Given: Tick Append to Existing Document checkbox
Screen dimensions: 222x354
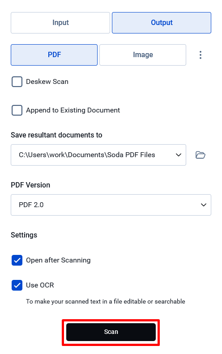Looking at the screenshot, I should click(17, 110).
